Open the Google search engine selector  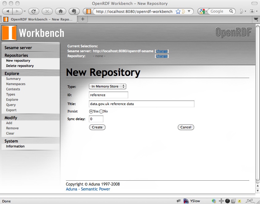(x=203, y=11)
